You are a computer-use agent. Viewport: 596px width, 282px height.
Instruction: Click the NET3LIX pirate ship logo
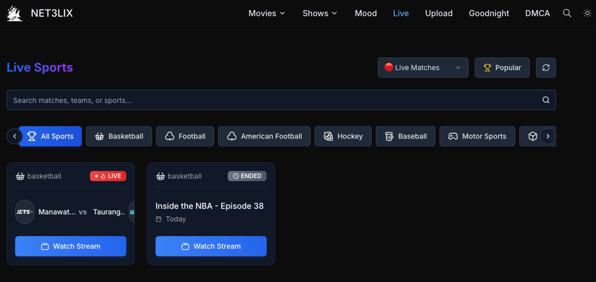pyautogui.click(x=15, y=13)
